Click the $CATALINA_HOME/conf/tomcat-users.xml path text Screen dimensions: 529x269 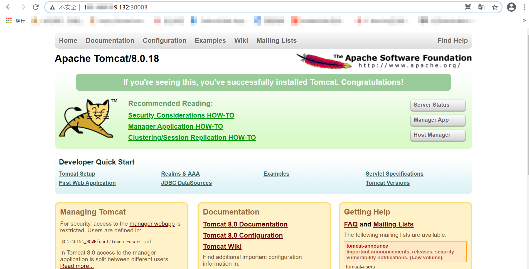106,242
